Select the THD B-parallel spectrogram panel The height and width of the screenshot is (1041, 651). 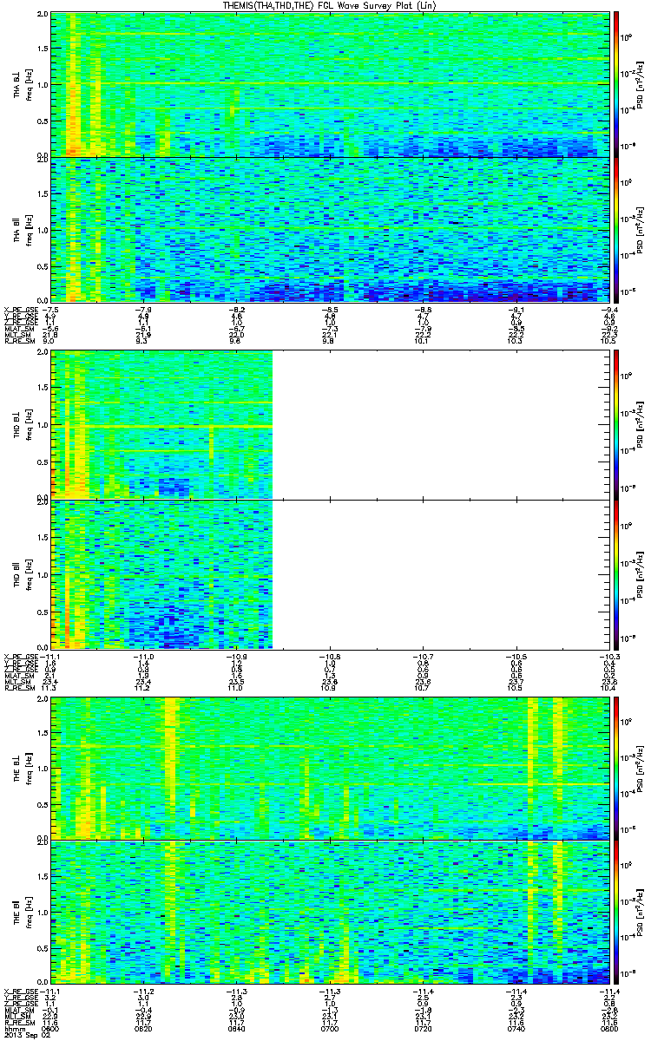click(329, 573)
